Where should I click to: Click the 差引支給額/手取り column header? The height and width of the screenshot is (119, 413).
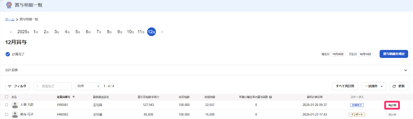(148, 97)
